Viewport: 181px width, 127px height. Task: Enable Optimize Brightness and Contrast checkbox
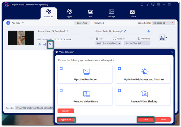tap(119, 69)
